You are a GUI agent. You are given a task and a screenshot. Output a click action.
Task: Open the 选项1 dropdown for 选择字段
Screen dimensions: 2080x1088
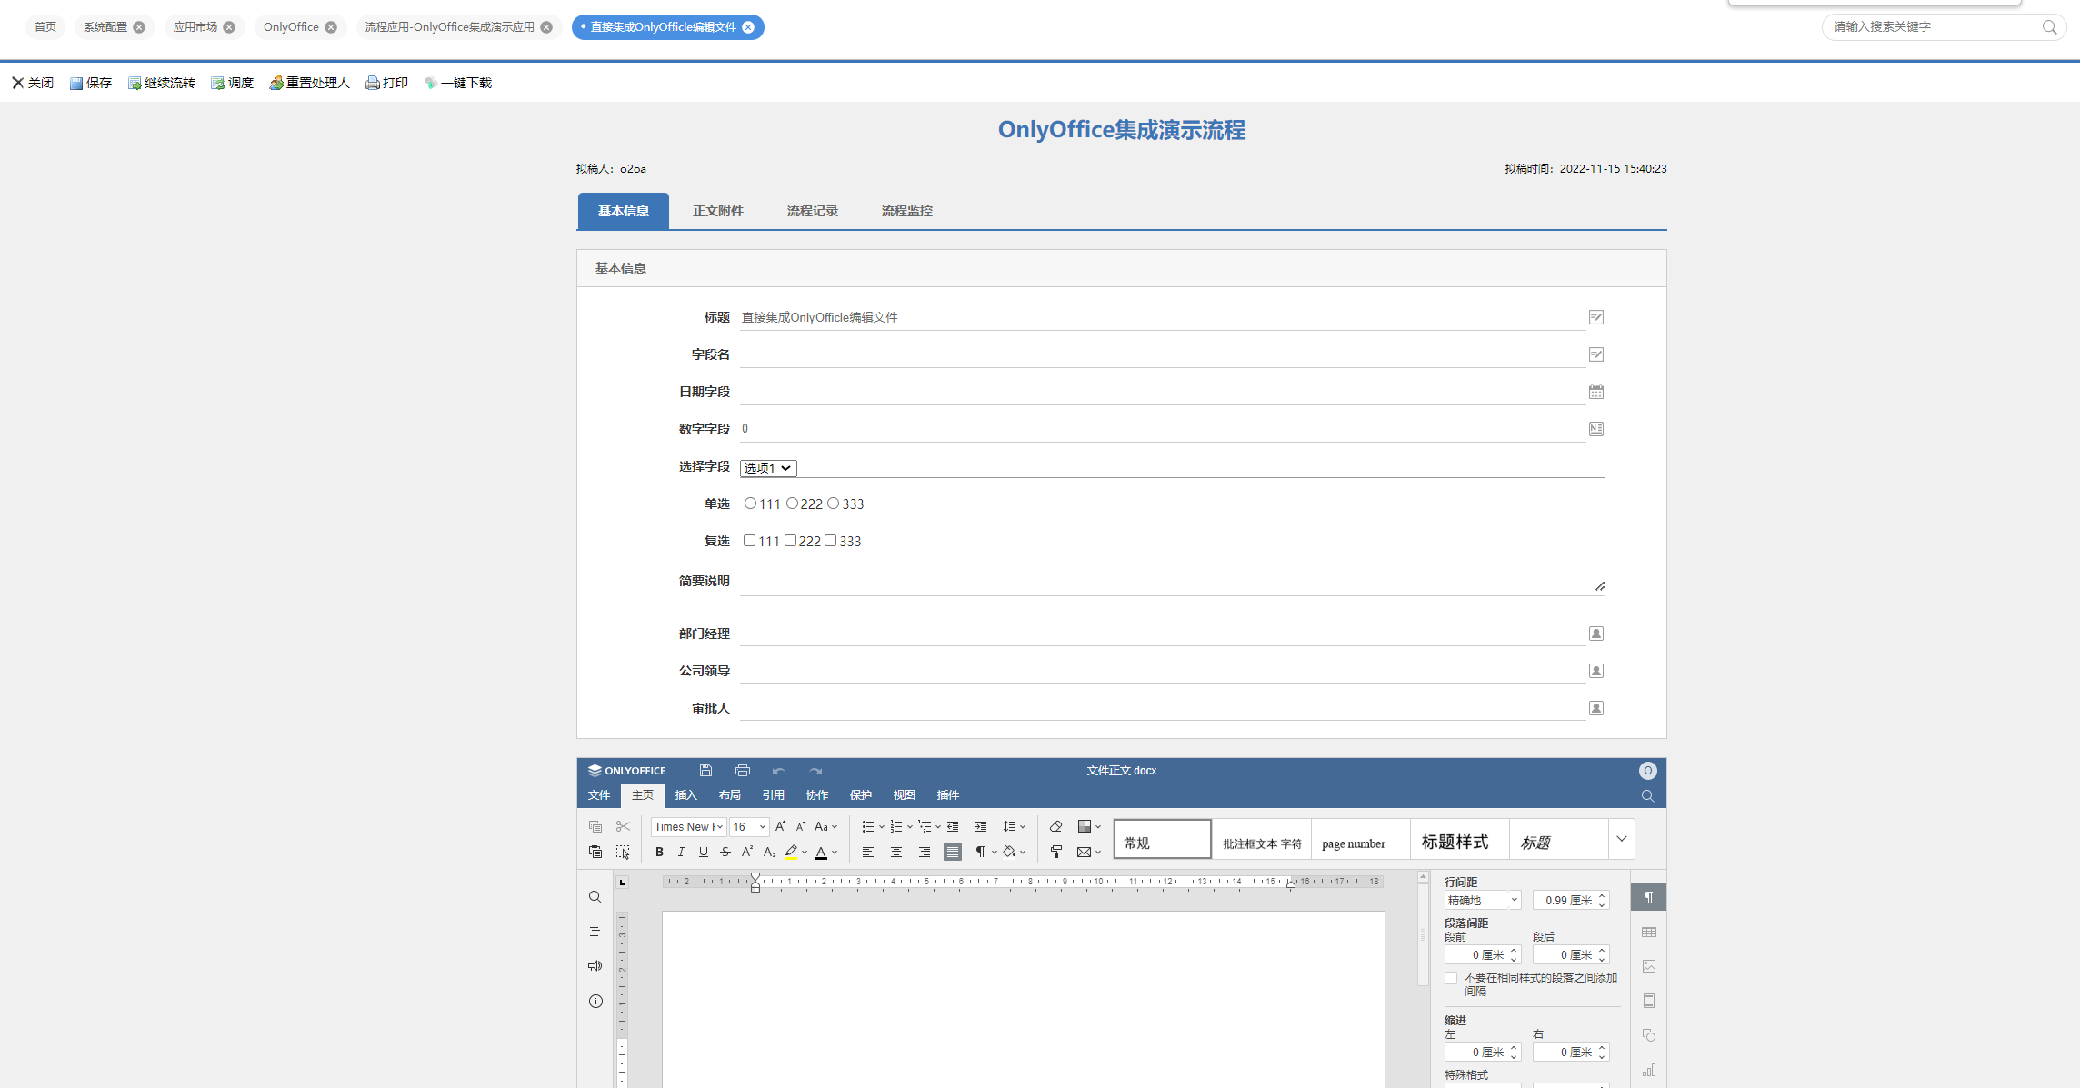coord(768,468)
